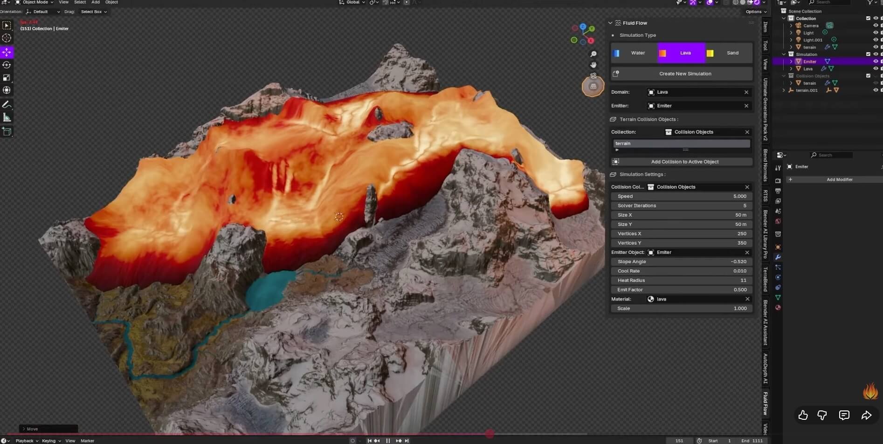Hide the Camera object in outliner
883x444 pixels.
point(875,26)
